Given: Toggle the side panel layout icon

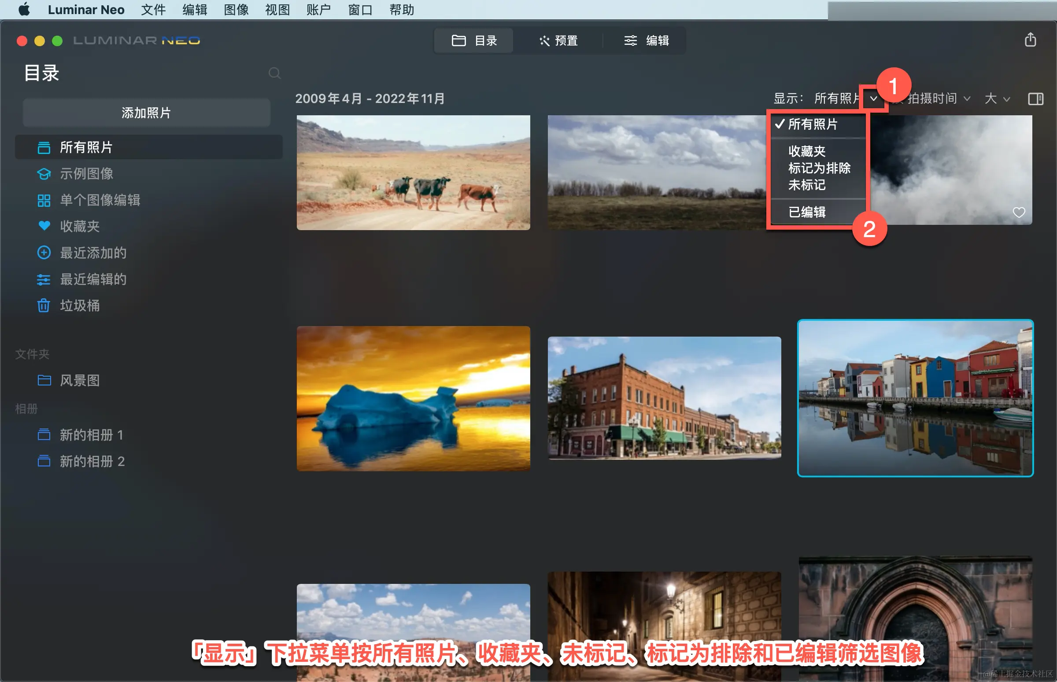Looking at the screenshot, I should [1035, 99].
